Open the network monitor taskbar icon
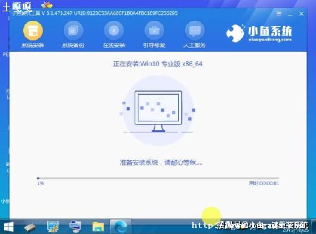316x234 pixels. (53, 227)
